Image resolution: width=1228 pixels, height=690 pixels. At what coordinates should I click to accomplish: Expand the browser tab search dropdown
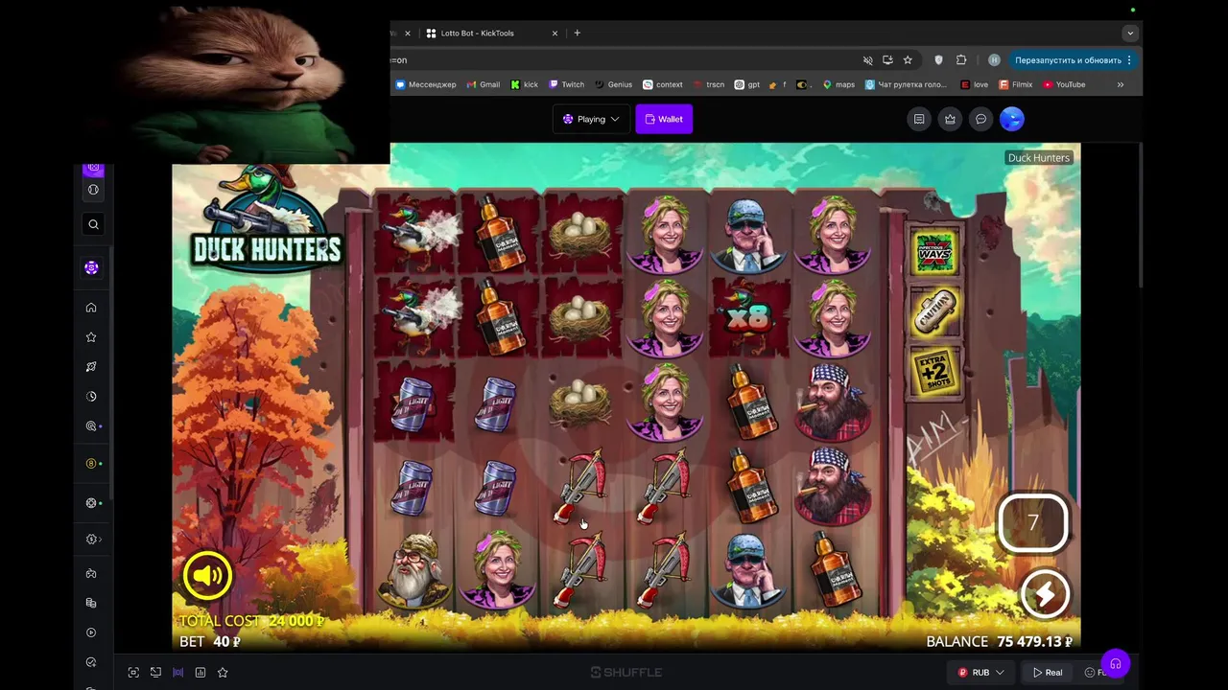point(1130,34)
